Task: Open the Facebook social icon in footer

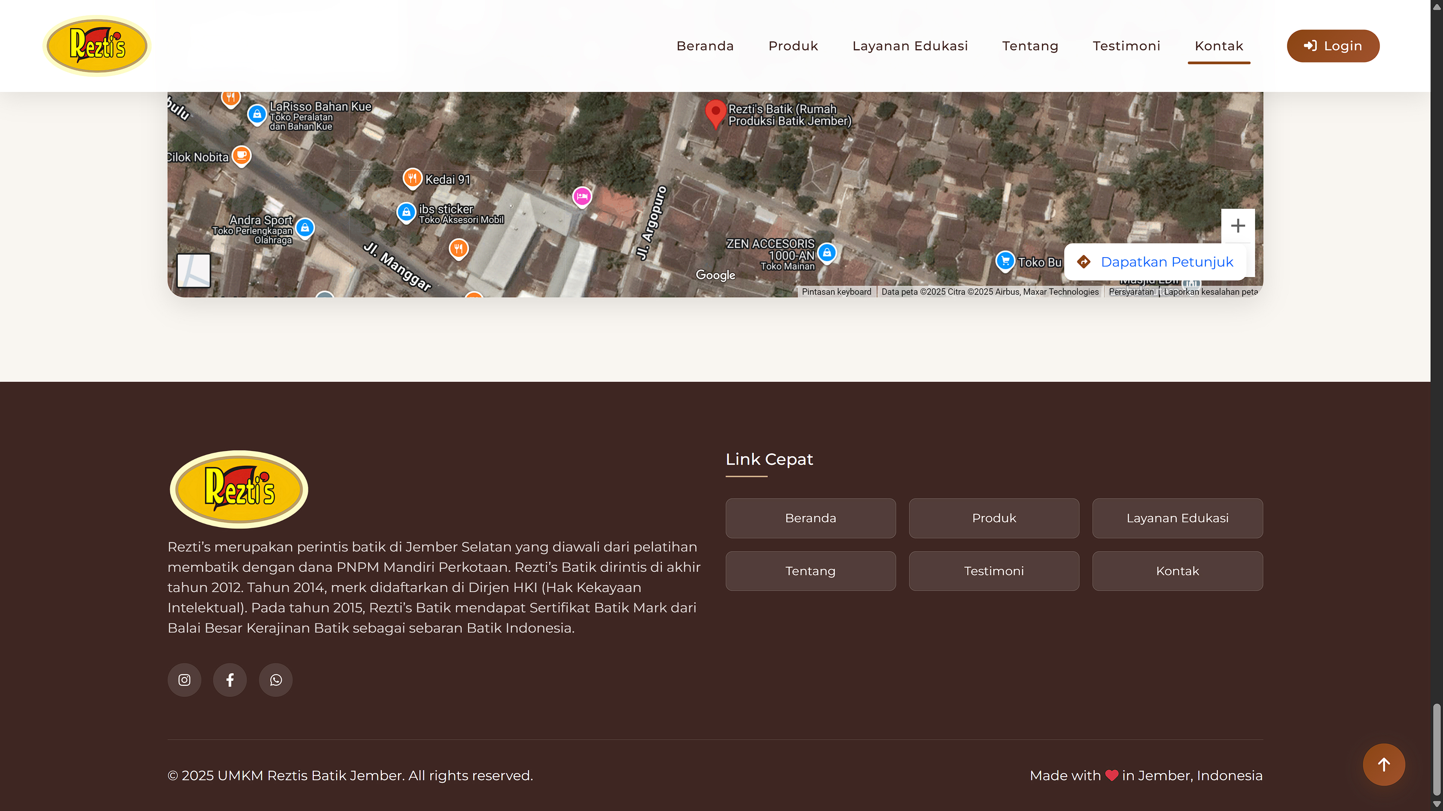Action: tap(230, 680)
